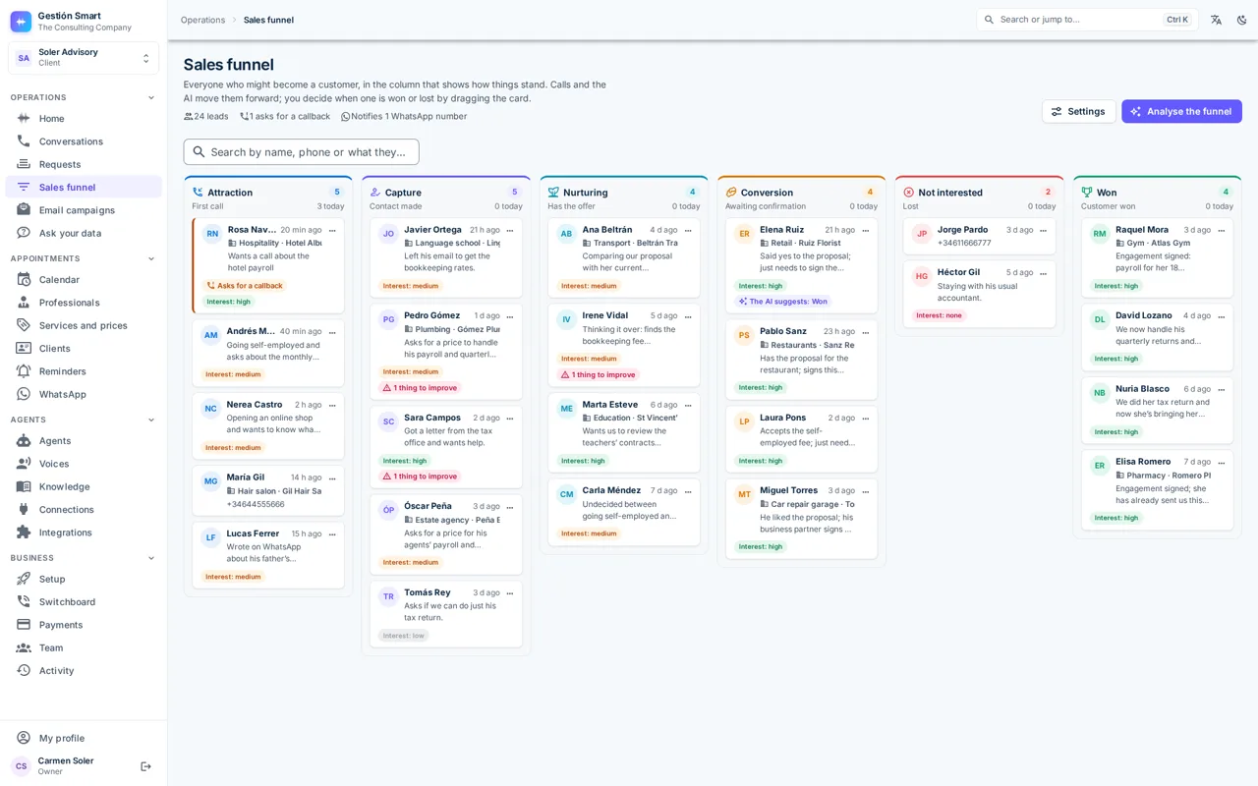Click '1 thing to improve' on Pedro Gómez card
This screenshot has width=1258, height=786.
pos(420,387)
